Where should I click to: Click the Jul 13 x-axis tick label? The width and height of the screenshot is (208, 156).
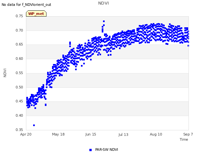tap(123, 135)
